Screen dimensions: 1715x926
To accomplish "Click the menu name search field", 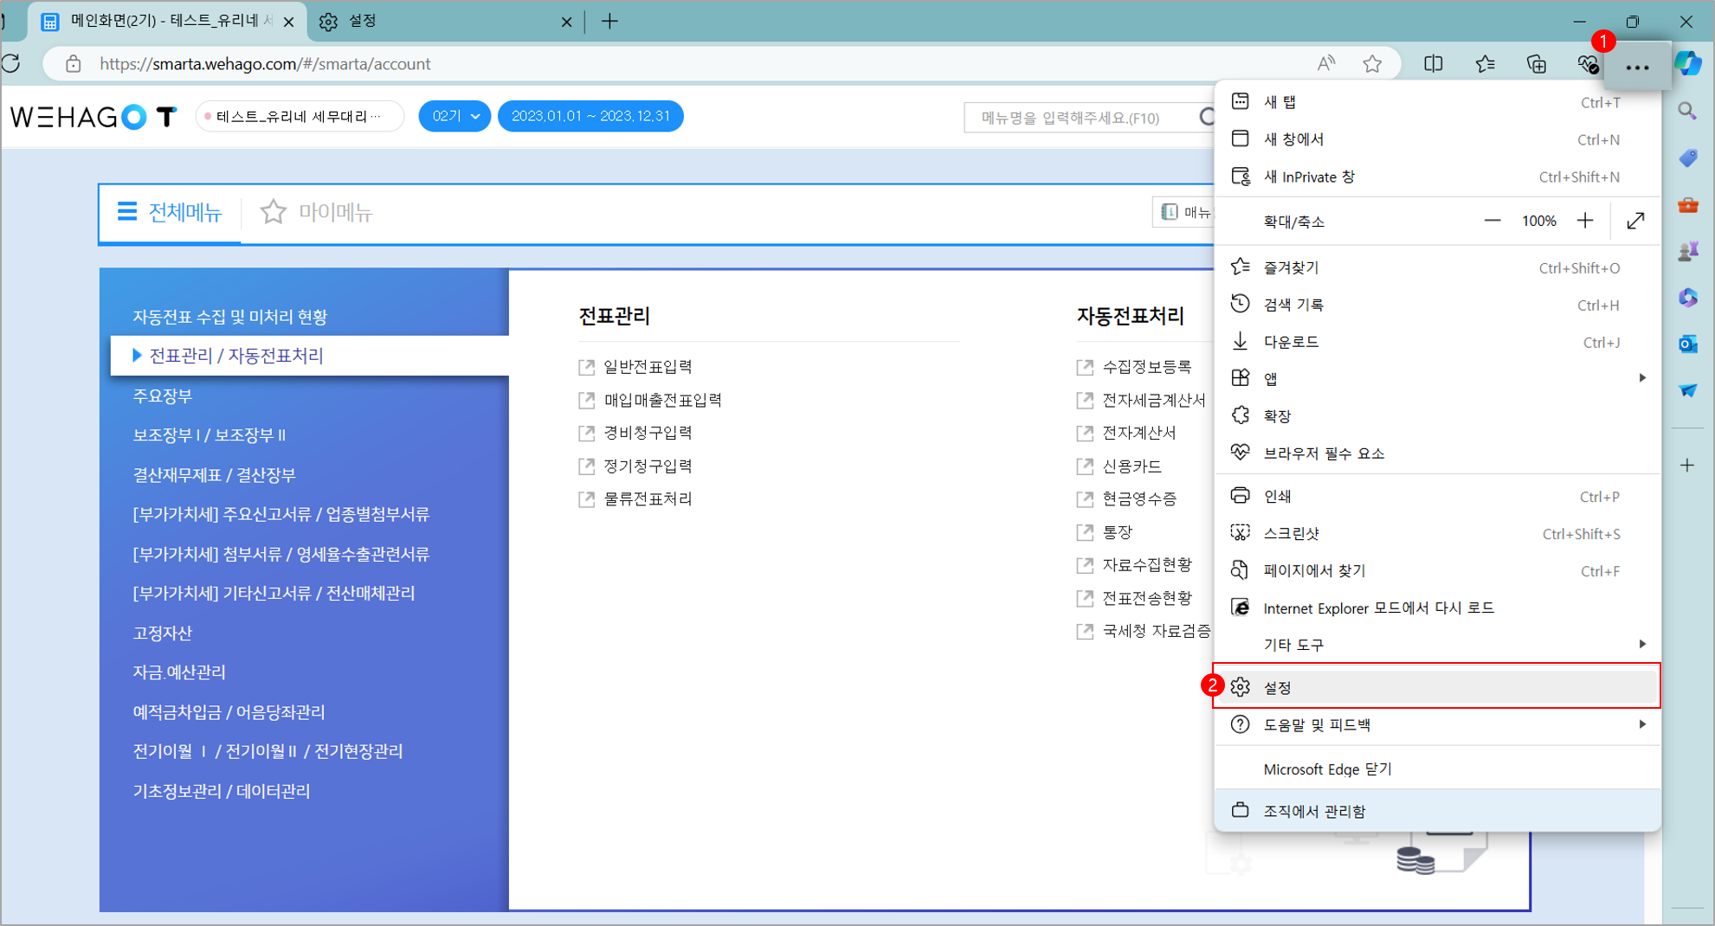I will click(1078, 118).
